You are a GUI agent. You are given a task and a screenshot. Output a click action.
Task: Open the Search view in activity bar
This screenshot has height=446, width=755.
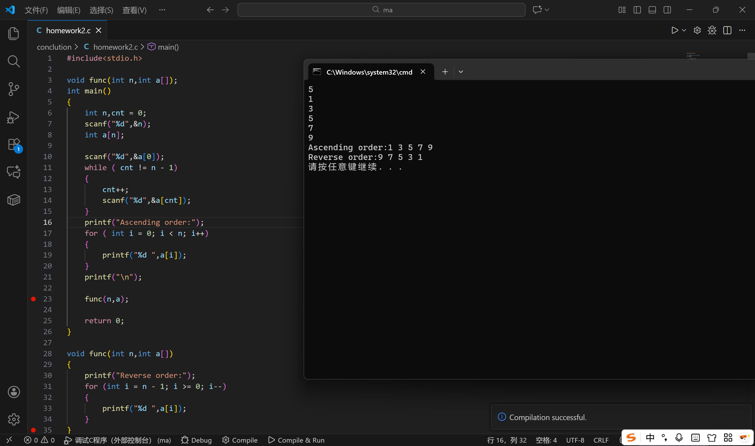pyautogui.click(x=14, y=61)
